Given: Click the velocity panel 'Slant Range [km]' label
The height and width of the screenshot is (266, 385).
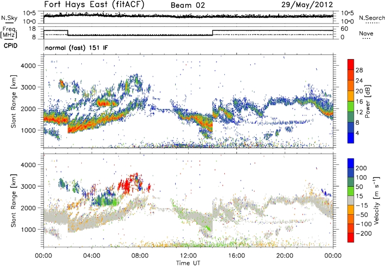Looking at the screenshot, I should 13,201.
